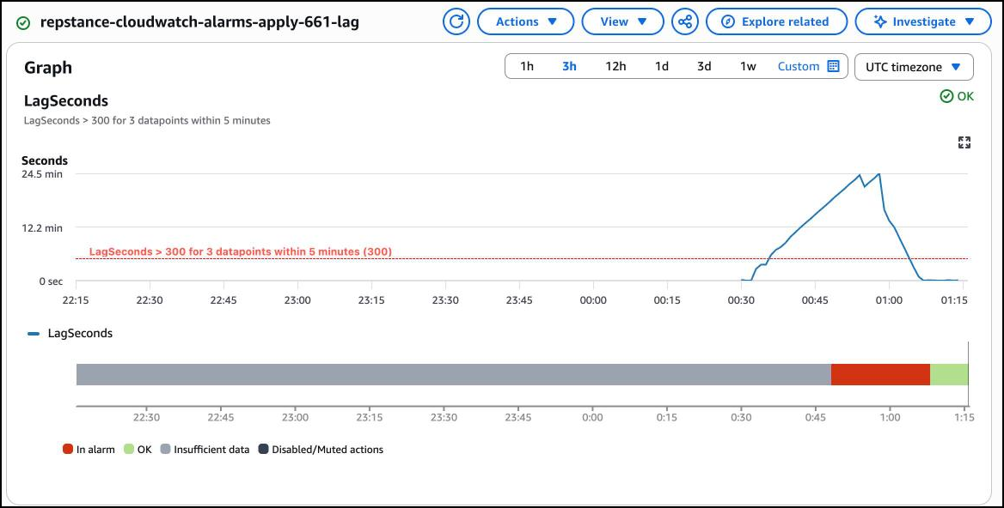
Task: Click the 24.5 min axis label
Action: pyautogui.click(x=42, y=174)
